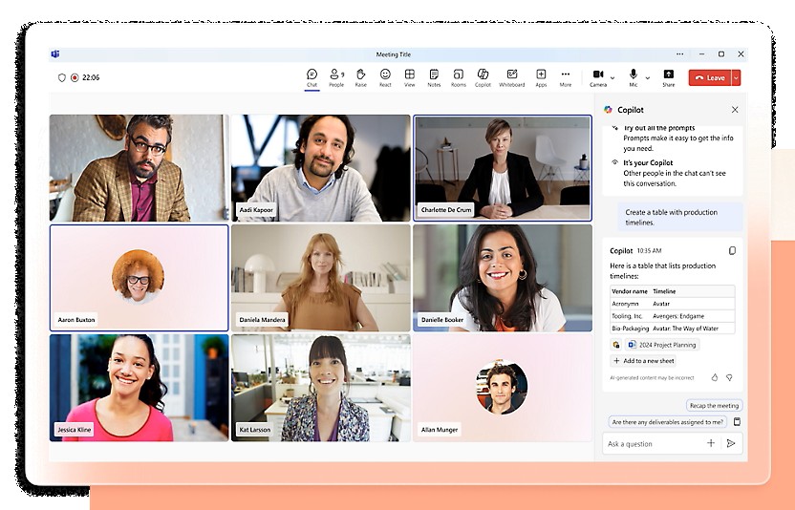Screen dimensions: 795x510
Task: Close the Copilot side panel
Action: [735, 110]
